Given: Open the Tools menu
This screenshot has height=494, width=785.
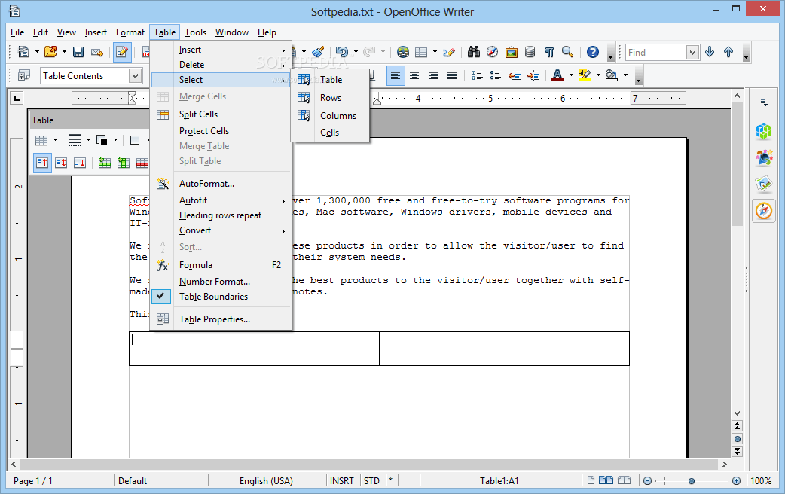Looking at the screenshot, I should click(195, 32).
